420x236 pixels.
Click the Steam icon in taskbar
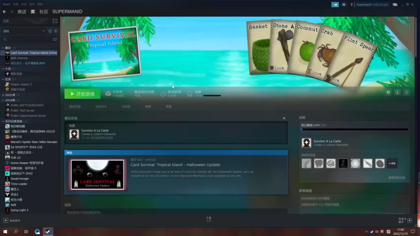pos(48,231)
